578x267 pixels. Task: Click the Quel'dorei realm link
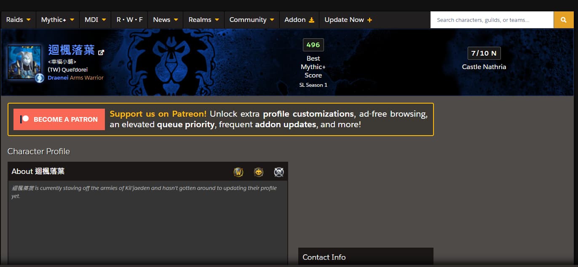click(x=68, y=69)
